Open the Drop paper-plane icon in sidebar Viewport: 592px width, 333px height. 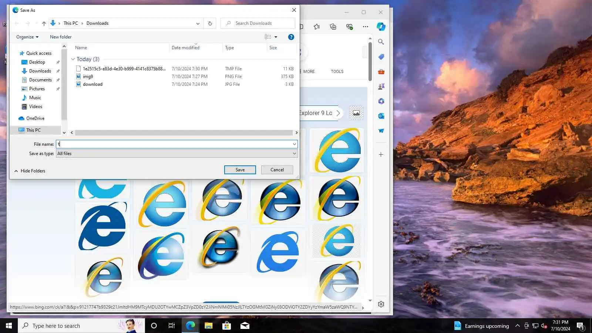(x=381, y=131)
